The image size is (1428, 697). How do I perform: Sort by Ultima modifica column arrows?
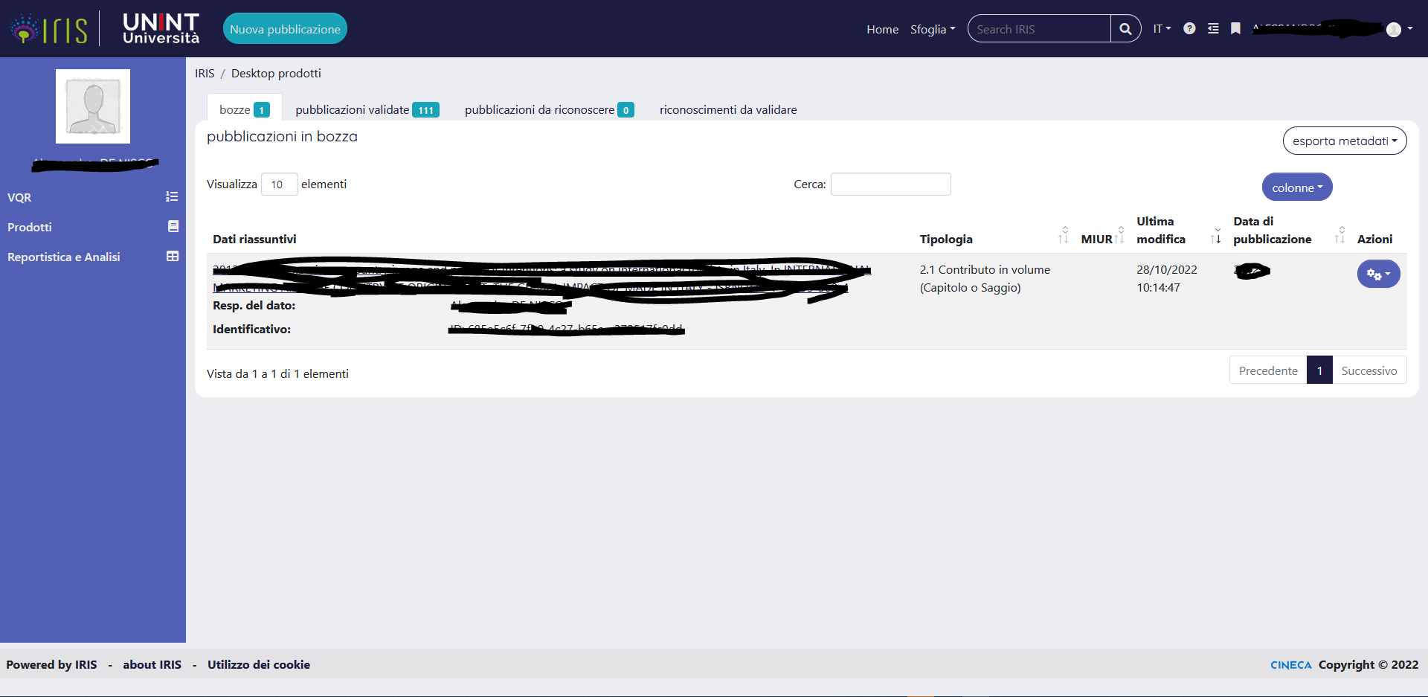tap(1216, 235)
